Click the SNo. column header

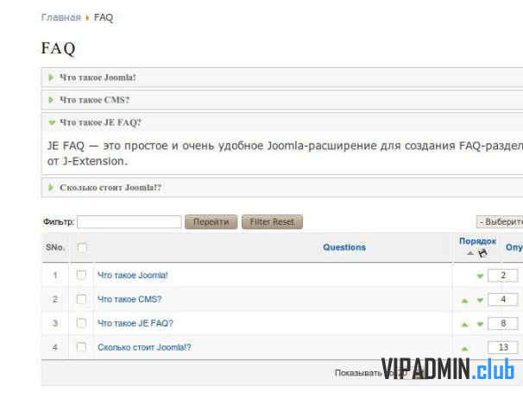(55, 247)
